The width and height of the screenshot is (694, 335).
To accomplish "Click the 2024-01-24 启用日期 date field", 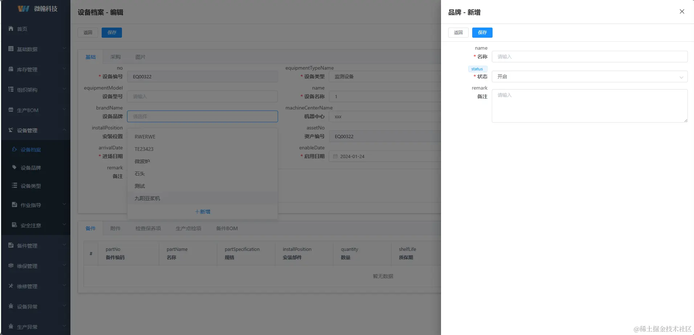I will (385, 156).
